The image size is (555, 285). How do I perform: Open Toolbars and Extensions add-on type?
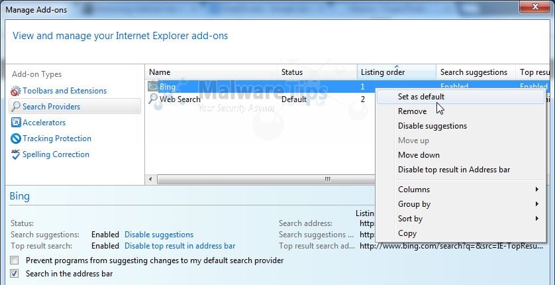pyautogui.click(x=64, y=91)
